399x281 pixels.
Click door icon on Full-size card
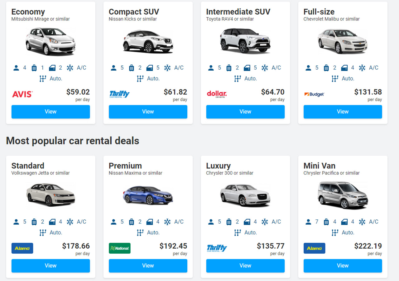pos(344,68)
